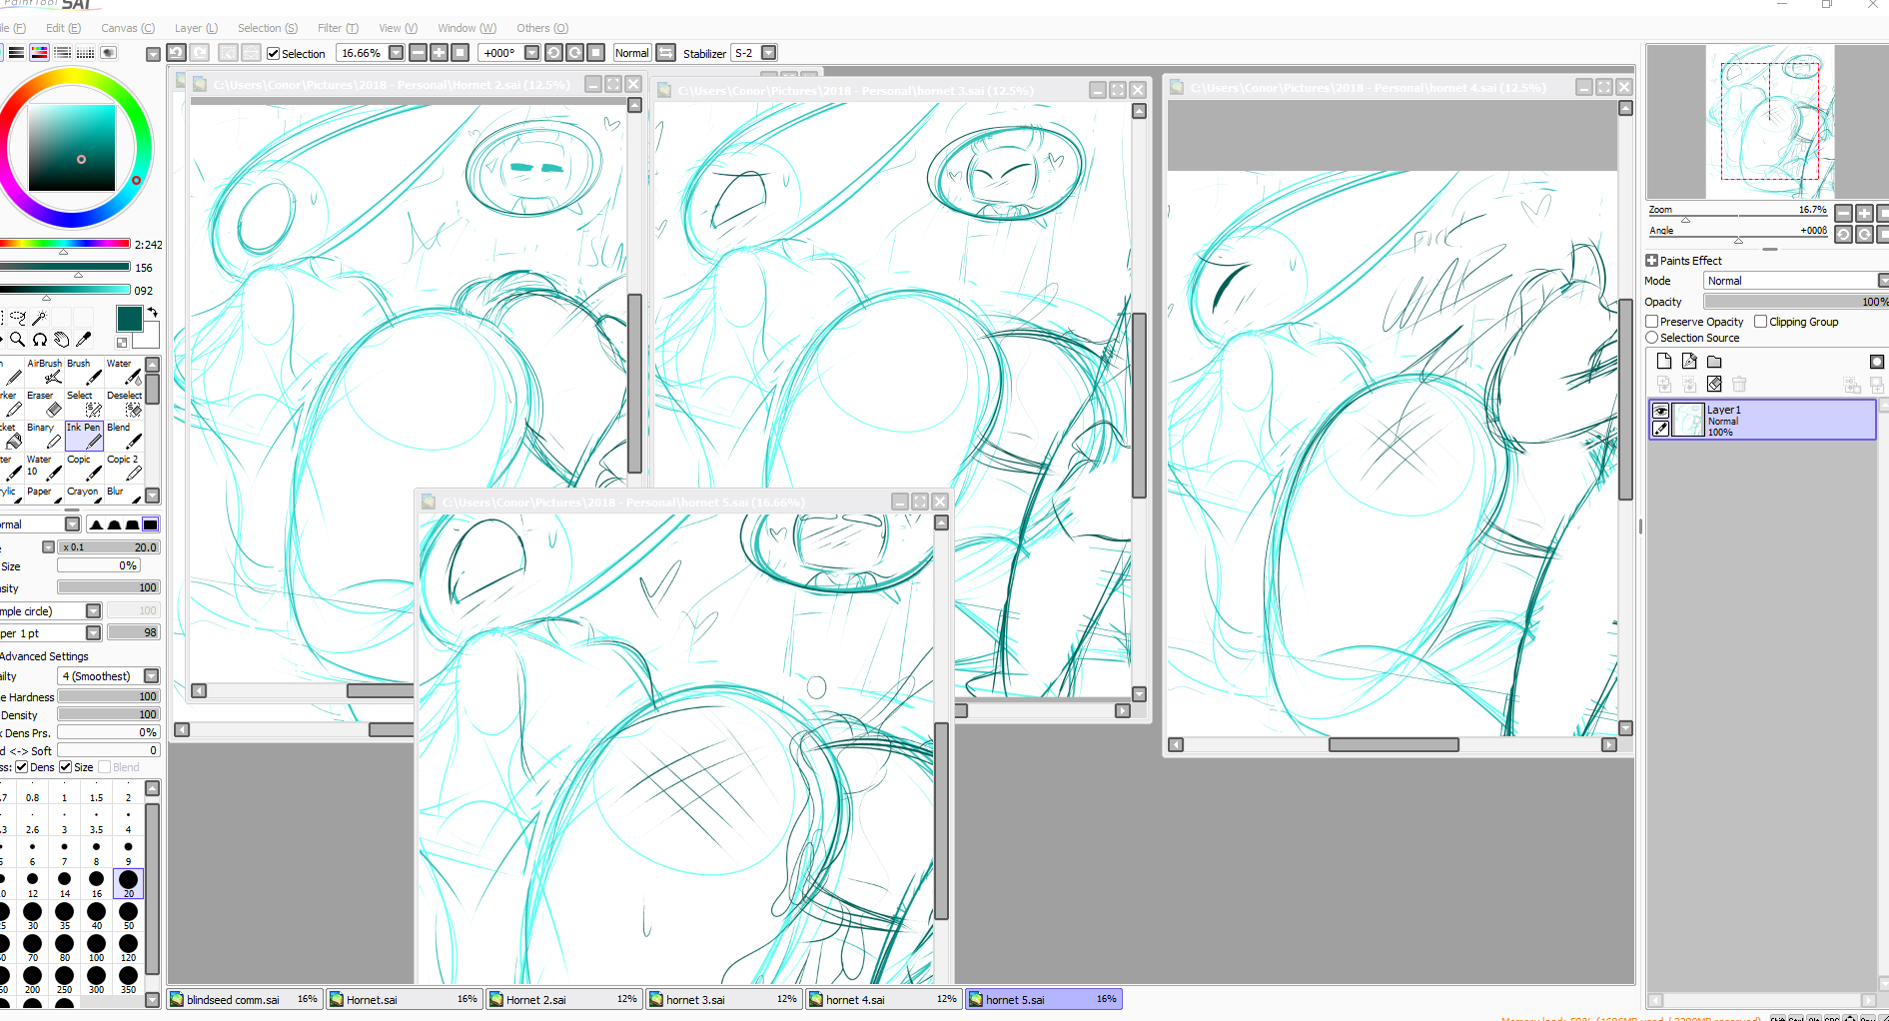This screenshot has height=1021, width=1889.
Task: Show the scratchpad panel icon
Action: [x=109, y=53]
